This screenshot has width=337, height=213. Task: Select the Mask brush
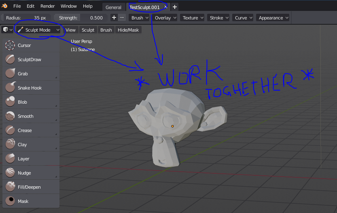click(31, 201)
